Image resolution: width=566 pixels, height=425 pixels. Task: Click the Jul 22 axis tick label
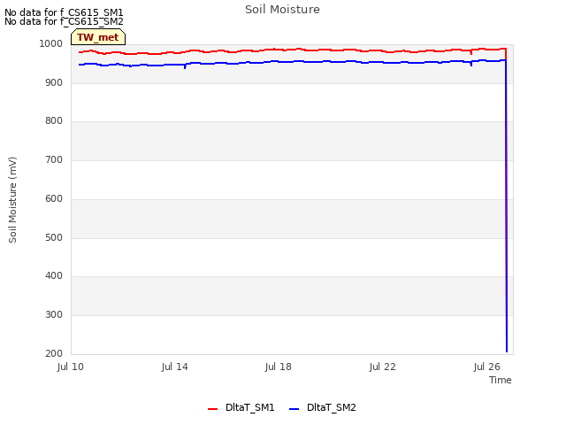pos(383,367)
